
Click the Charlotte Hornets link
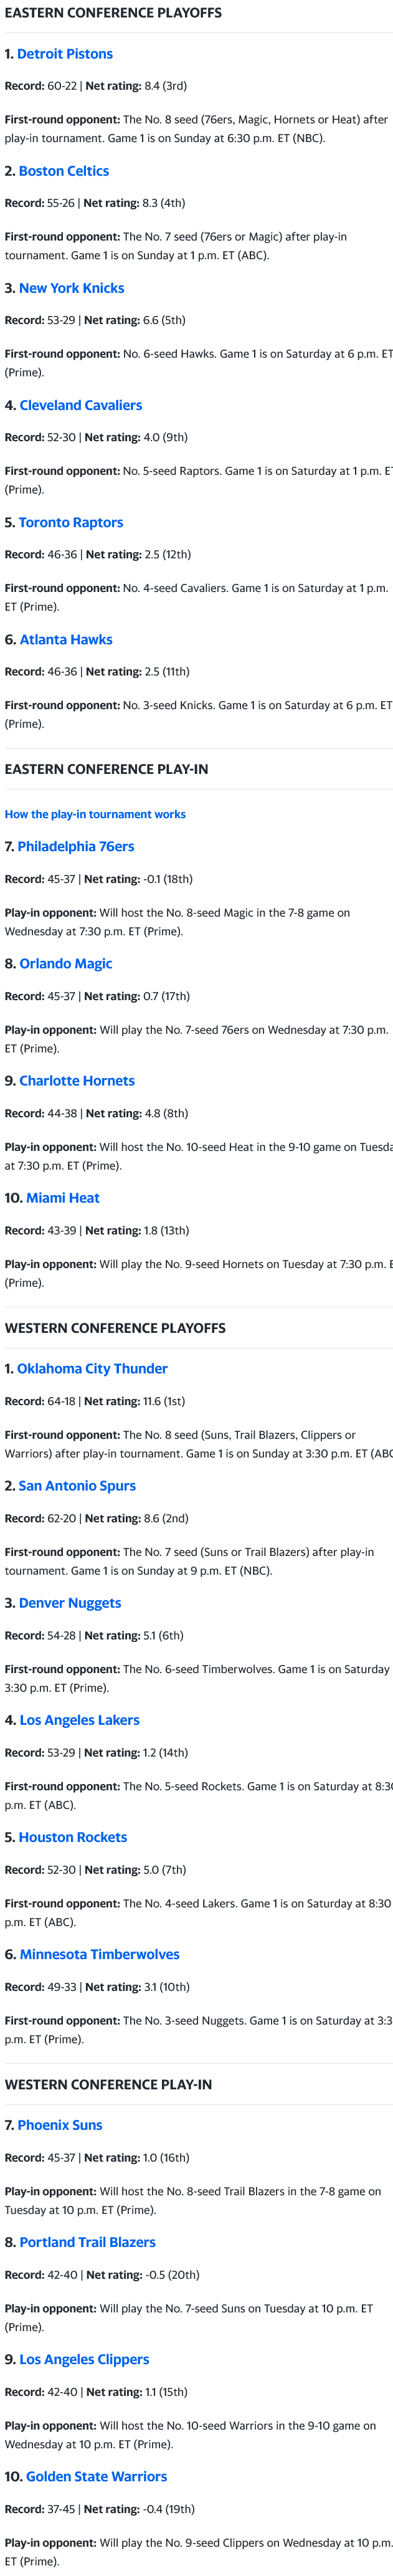(76, 1080)
